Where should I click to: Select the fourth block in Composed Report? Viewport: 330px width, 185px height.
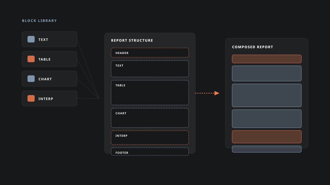click(x=267, y=119)
